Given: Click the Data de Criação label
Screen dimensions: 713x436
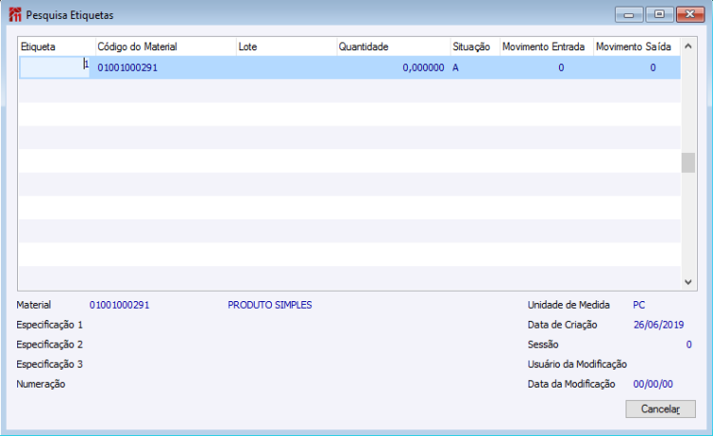Looking at the screenshot, I should click(x=563, y=325).
